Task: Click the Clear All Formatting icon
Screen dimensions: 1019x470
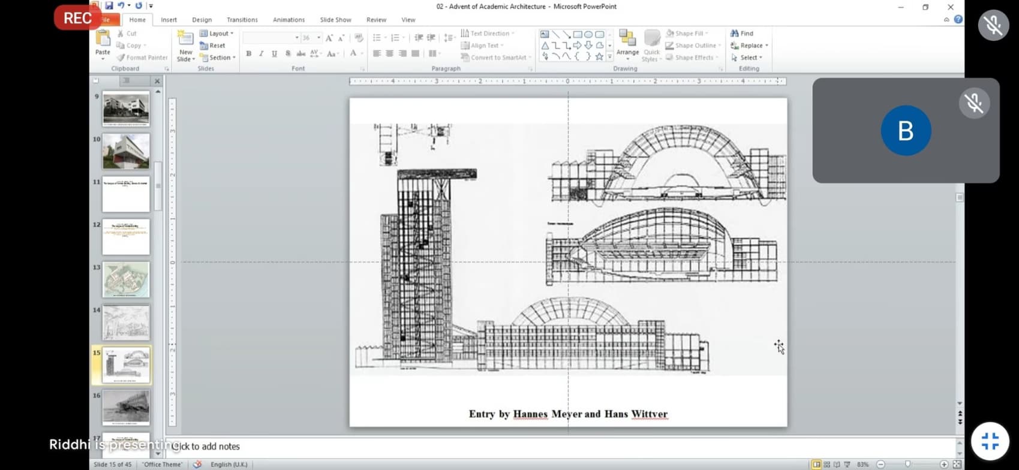Action: tap(359, 38)
